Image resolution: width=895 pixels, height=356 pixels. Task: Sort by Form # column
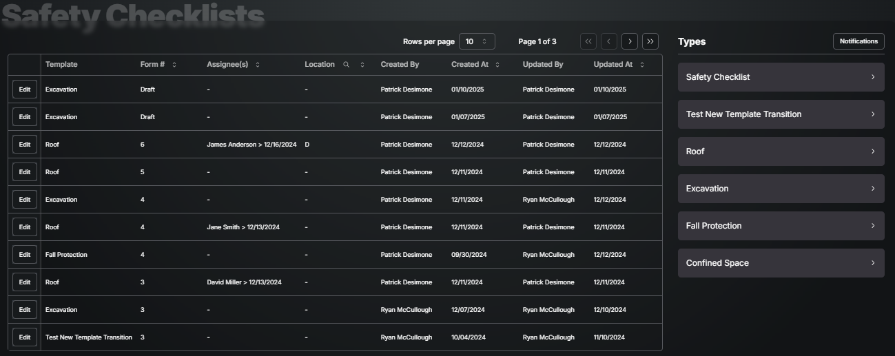click(x=174, y=65)
